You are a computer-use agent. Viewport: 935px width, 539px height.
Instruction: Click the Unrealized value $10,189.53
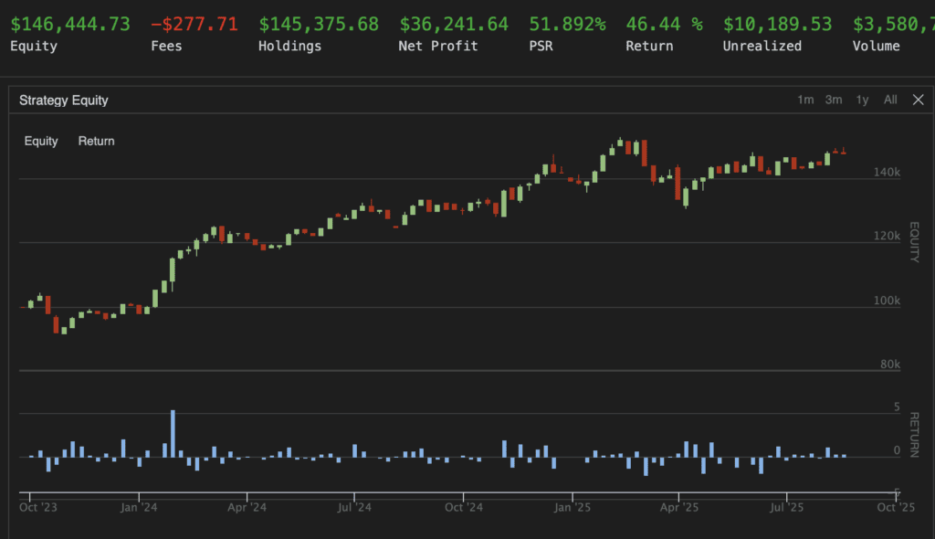(x=777, y=24)
